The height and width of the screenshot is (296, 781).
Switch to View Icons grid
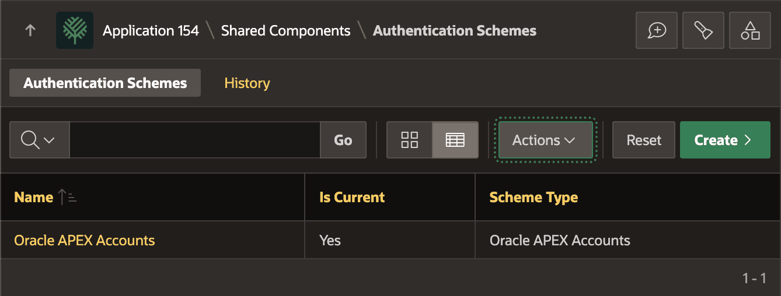point(410,140)
